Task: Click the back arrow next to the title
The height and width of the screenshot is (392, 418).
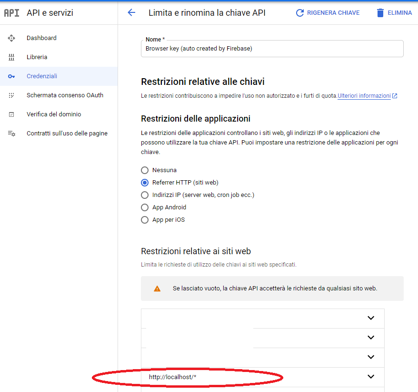Action: coord(131,12)
